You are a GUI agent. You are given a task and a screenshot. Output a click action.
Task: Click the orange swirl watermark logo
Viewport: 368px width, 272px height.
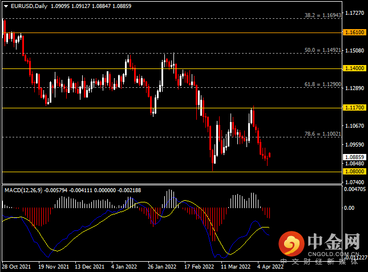292,245
